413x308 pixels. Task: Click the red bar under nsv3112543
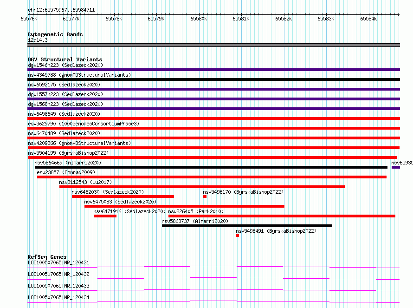click(202, 187)
